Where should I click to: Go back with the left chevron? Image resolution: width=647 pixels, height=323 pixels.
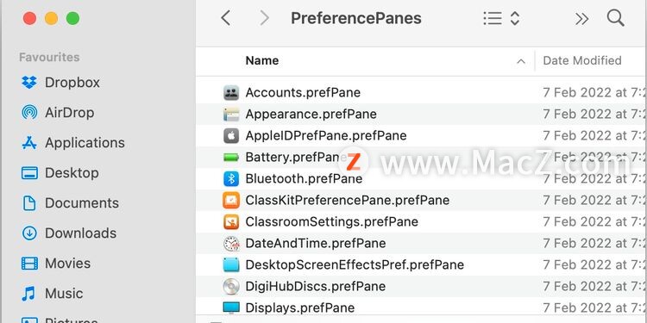(x=225, y=18)
